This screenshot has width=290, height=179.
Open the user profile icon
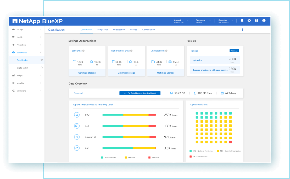[264, 21]
